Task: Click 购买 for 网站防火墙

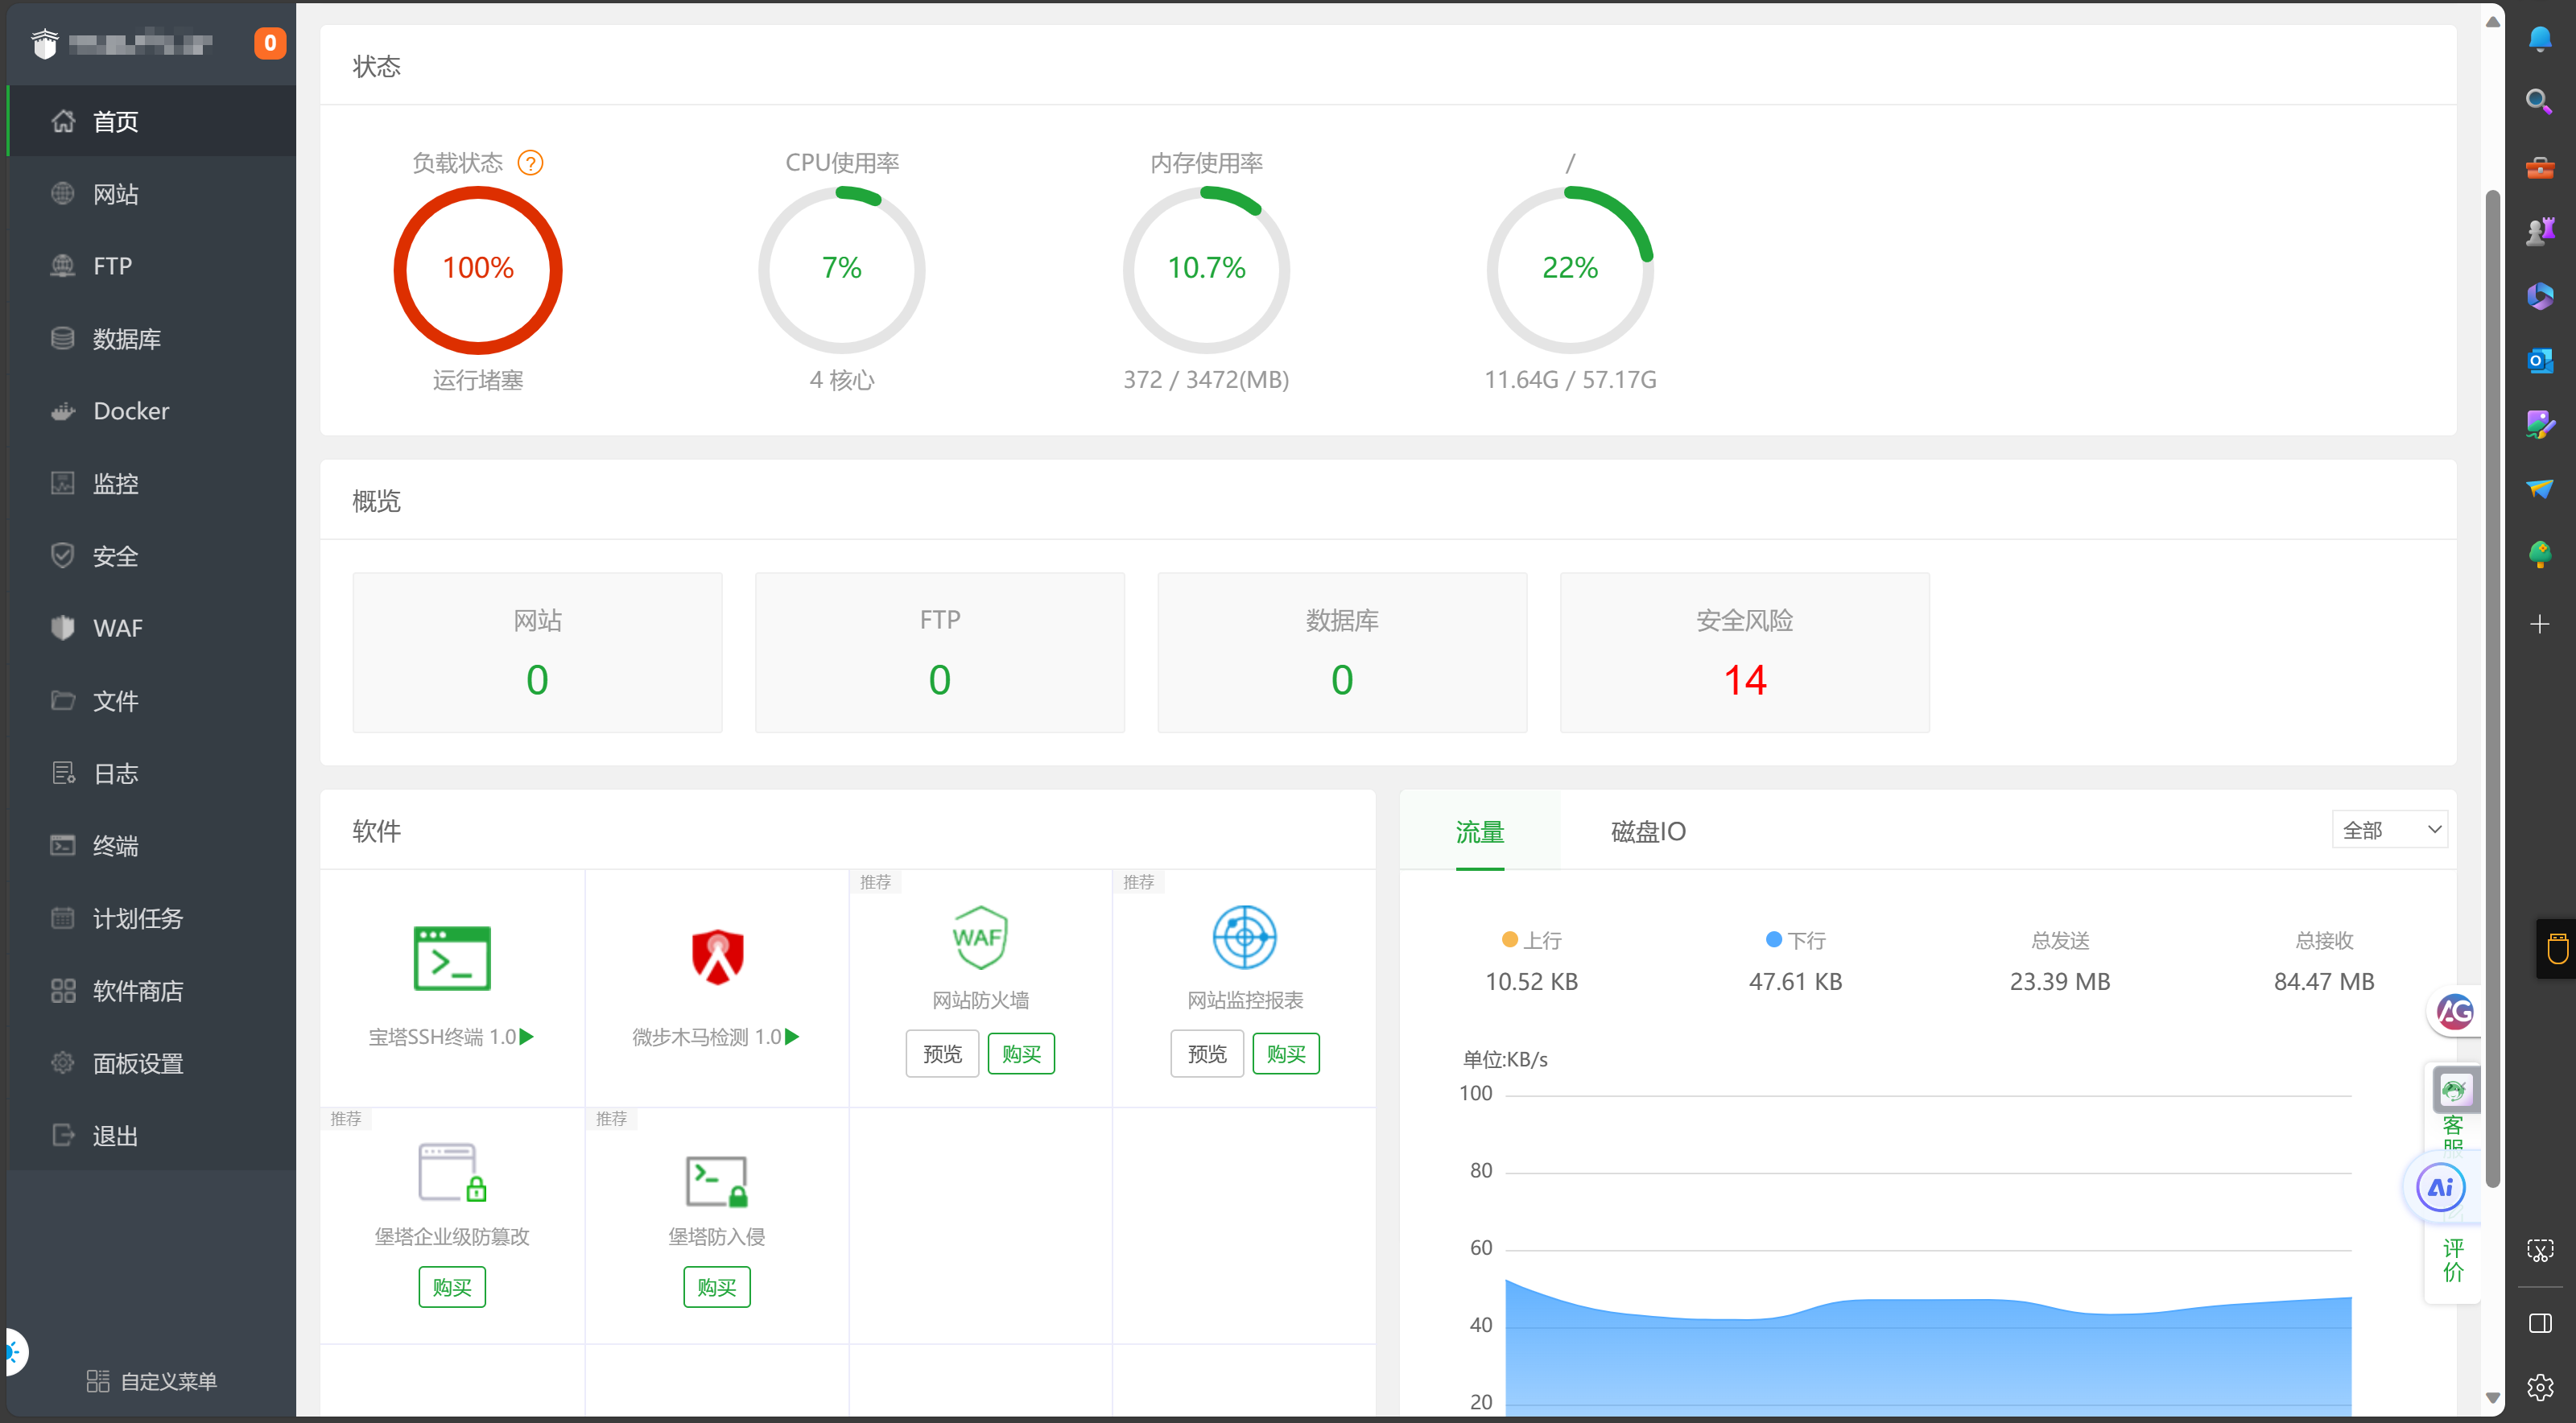Action: click(1021, 1054)
